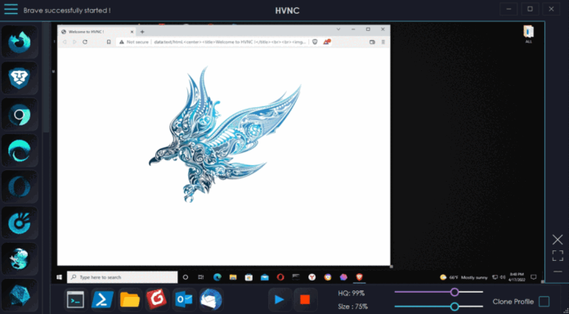Click the "Type here to search" box
569x314 pixels.
click(x=123, y=277)
